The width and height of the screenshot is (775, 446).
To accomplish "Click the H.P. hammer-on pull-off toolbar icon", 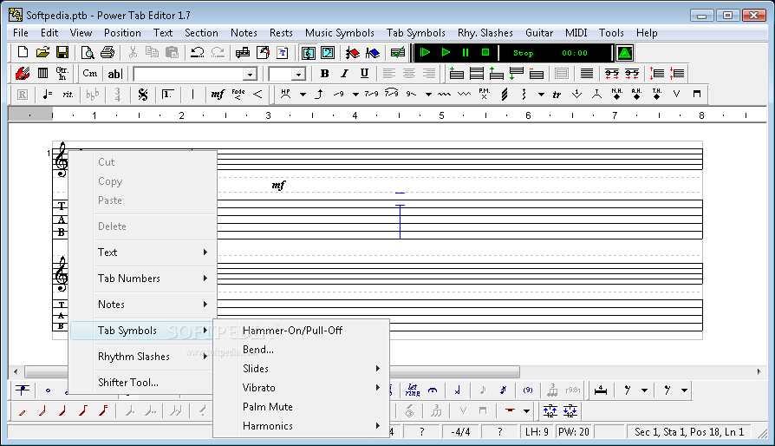I will 286,94.
